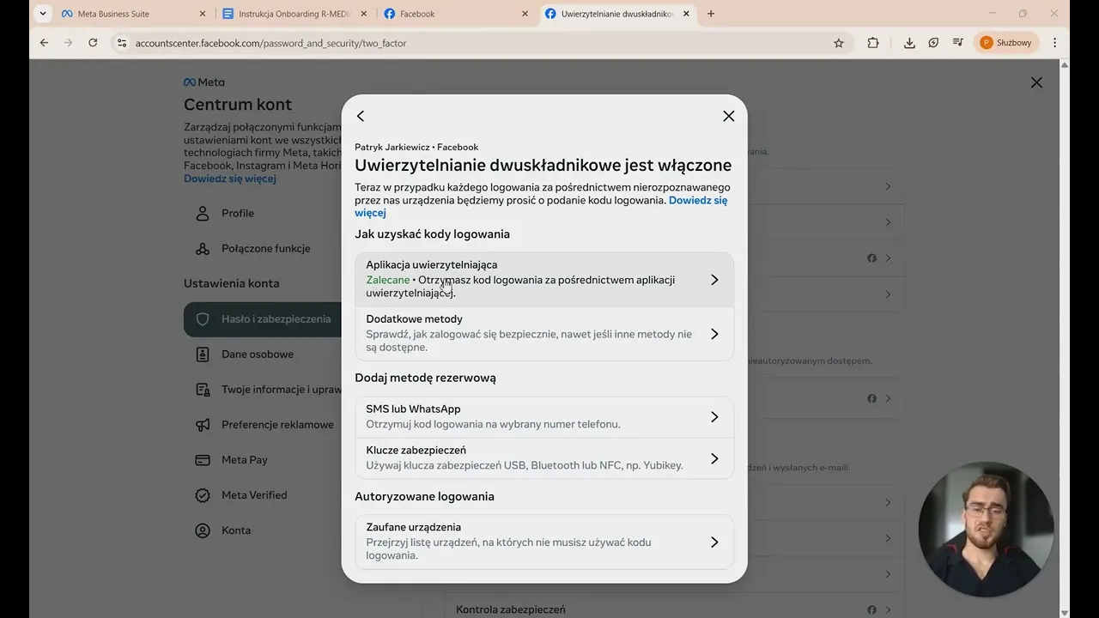
Task: Open the tab search dropdown
Action: 42,14
